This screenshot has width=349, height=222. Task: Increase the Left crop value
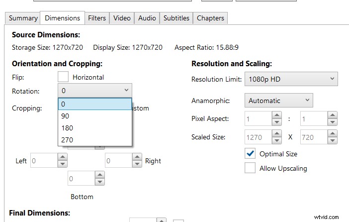[62, 157]
